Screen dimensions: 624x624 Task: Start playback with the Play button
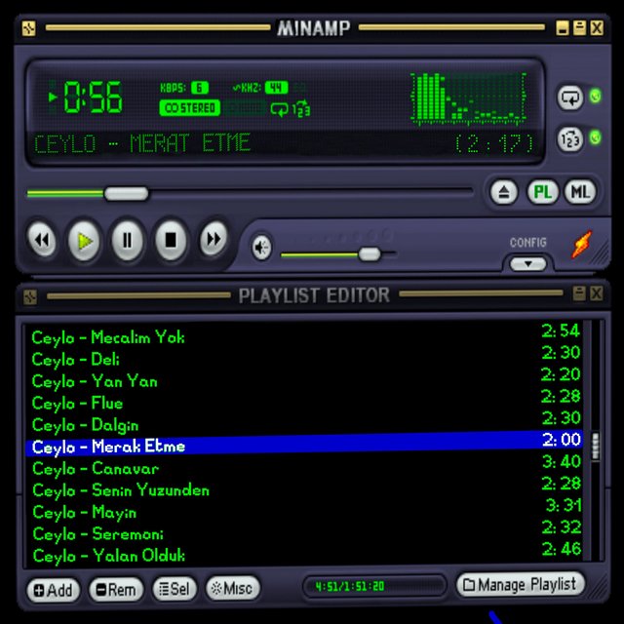pyautogui.click(x=84, y=241)
